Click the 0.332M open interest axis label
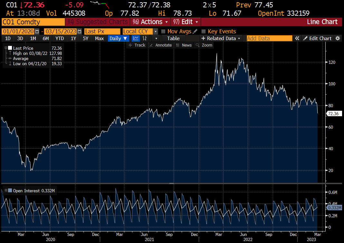This screenshot has height=243, width=344. (334, 208)
